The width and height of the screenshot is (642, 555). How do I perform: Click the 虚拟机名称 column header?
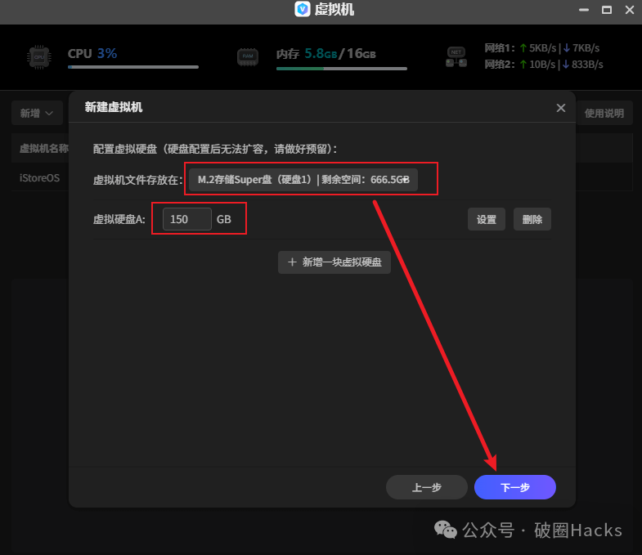(43, 149)
